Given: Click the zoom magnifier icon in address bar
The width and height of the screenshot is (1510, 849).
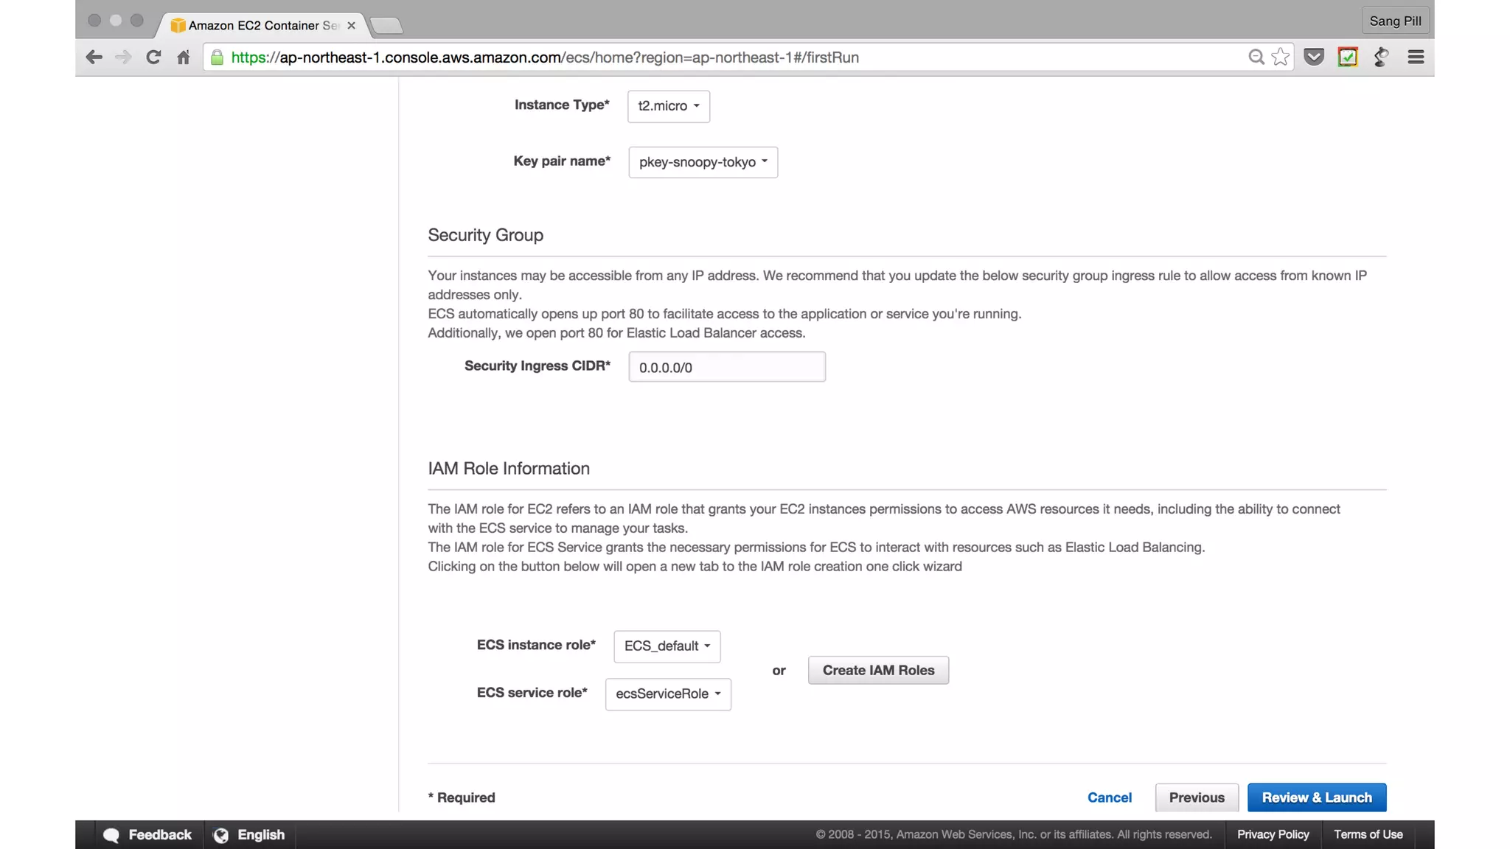Looking at the screenshot, I should coord(1256,57).
